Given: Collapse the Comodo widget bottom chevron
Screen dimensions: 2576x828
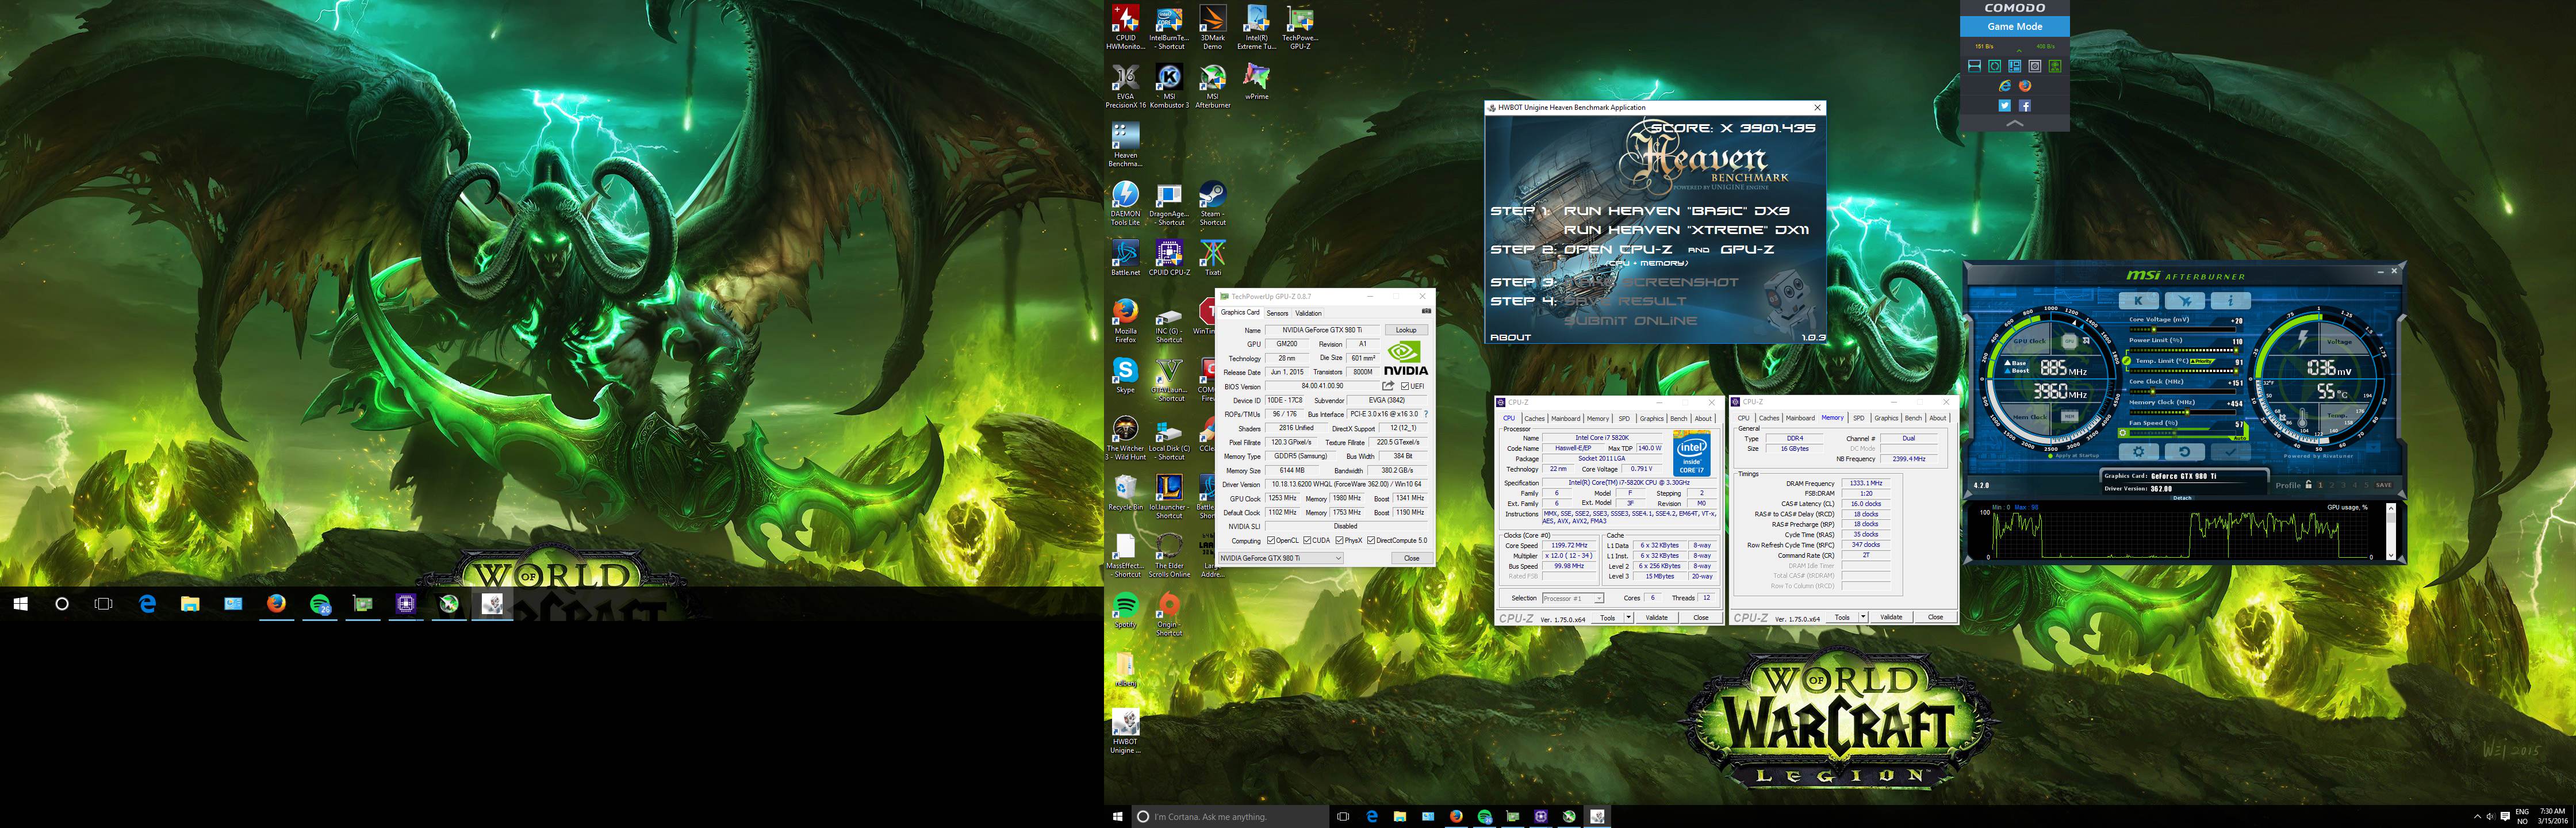Looking at the screenshot, I should tap(2015, 123).
